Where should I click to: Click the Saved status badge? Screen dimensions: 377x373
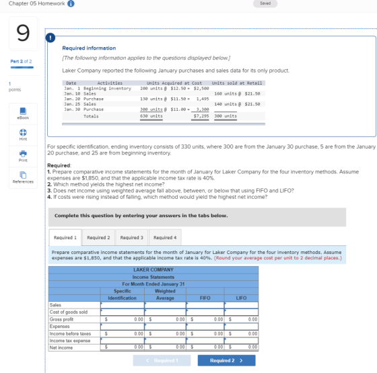point(265,3)
